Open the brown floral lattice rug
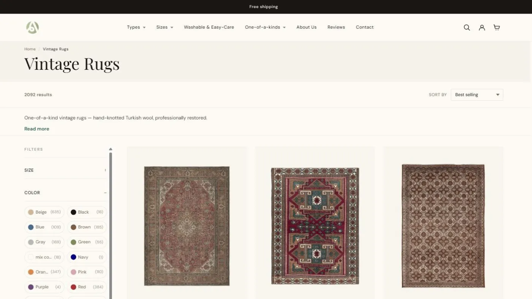Screen dimensions: 532x299 pyautogui.click(x=443, y=226)
